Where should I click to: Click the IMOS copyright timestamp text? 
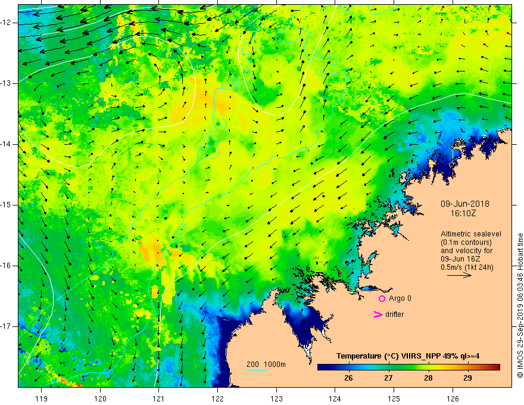click(x=520, y=306)
